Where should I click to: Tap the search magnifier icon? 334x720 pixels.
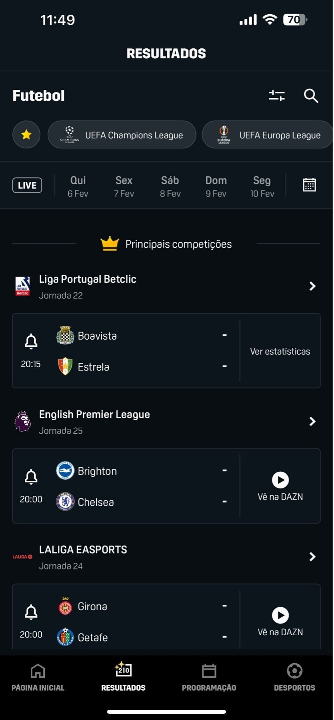tap(311, 96)
